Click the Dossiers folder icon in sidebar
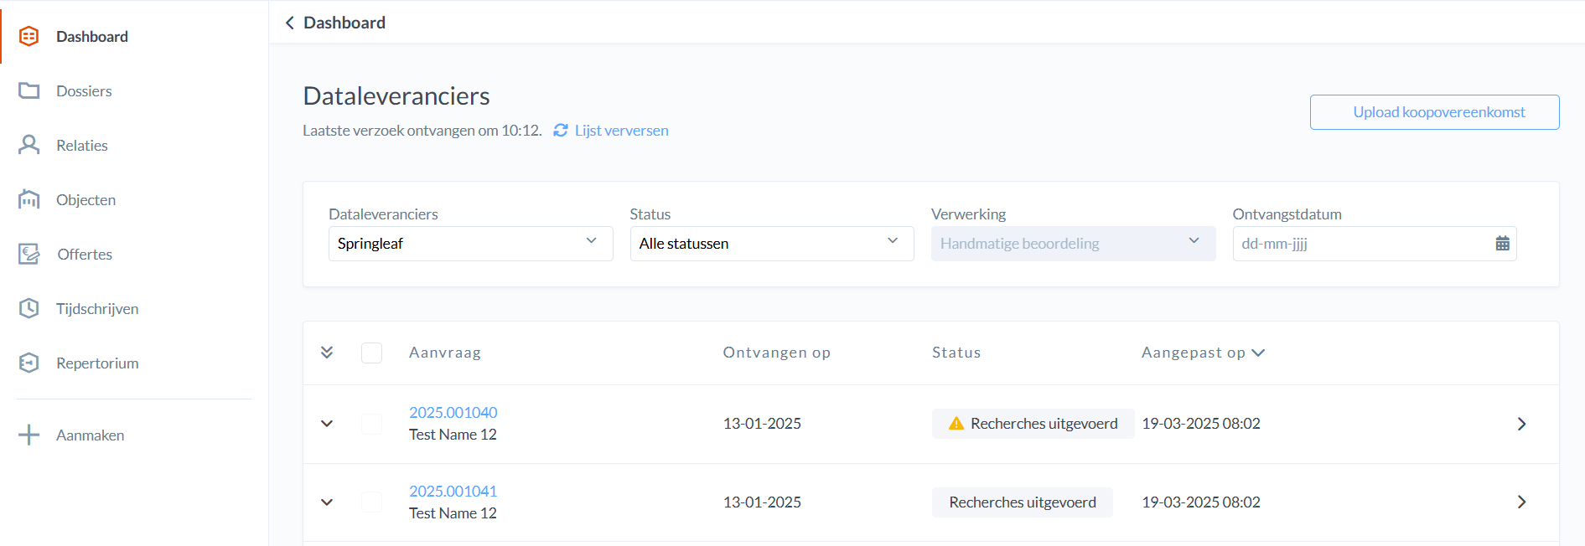The height and width of the screenshot is (546, 1585). [x=29, y=90]
